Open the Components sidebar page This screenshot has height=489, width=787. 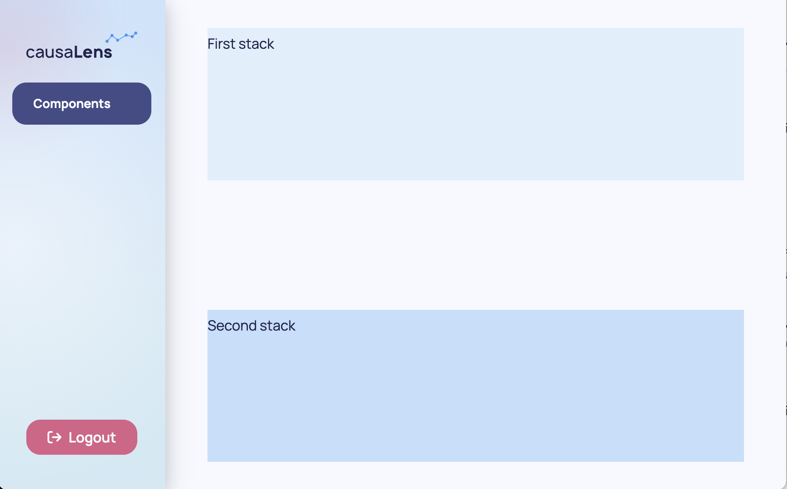coord(82,104)
